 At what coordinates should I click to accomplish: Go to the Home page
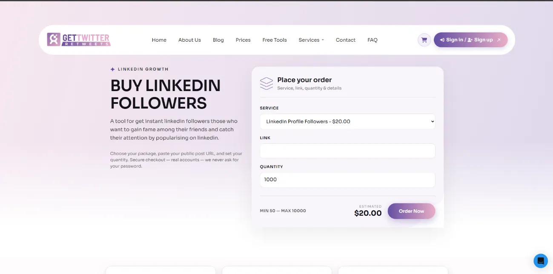tap(159, 40)
